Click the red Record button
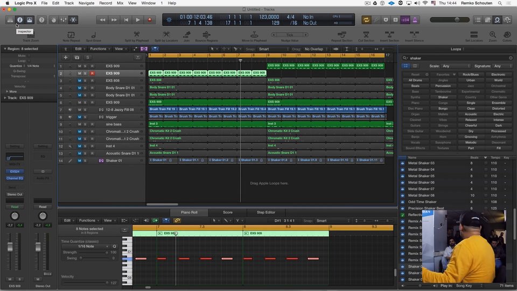 [150, 20]
